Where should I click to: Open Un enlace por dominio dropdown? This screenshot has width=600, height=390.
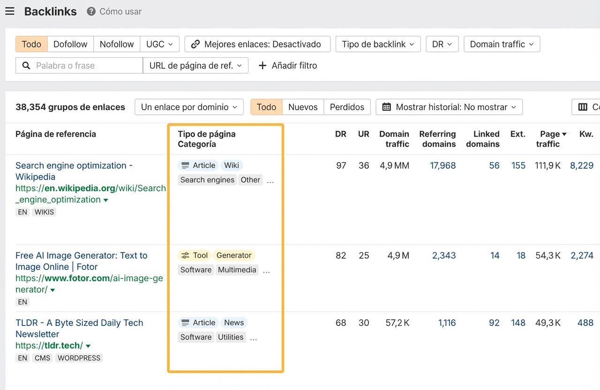point(189,107)
